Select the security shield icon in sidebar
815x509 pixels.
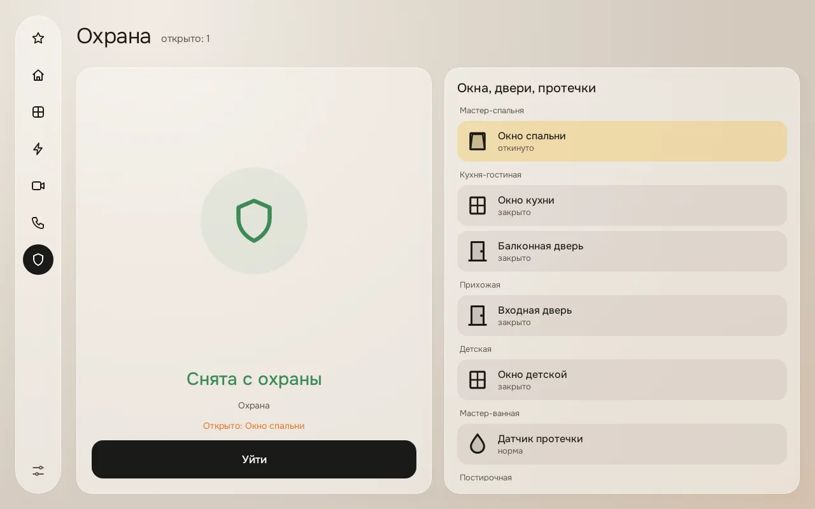click(38, 260)
